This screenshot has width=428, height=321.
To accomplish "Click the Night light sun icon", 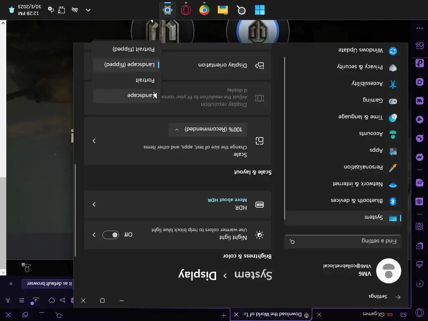I will 259,235.
